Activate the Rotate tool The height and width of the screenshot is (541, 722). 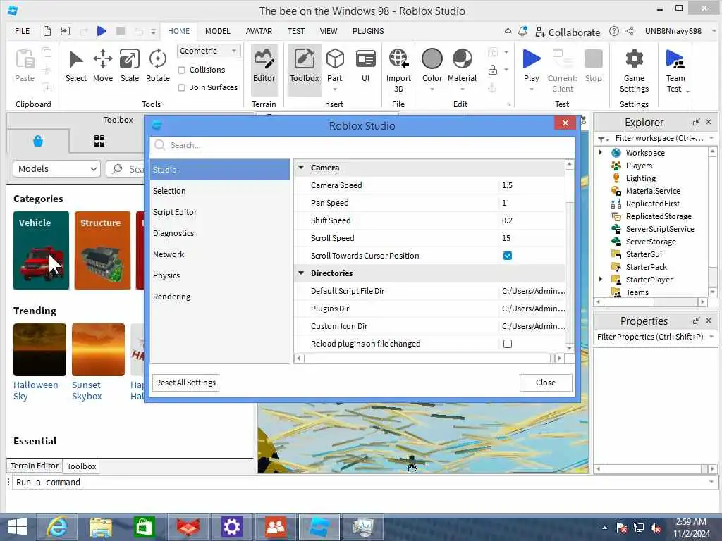click(x=157, y=66)
